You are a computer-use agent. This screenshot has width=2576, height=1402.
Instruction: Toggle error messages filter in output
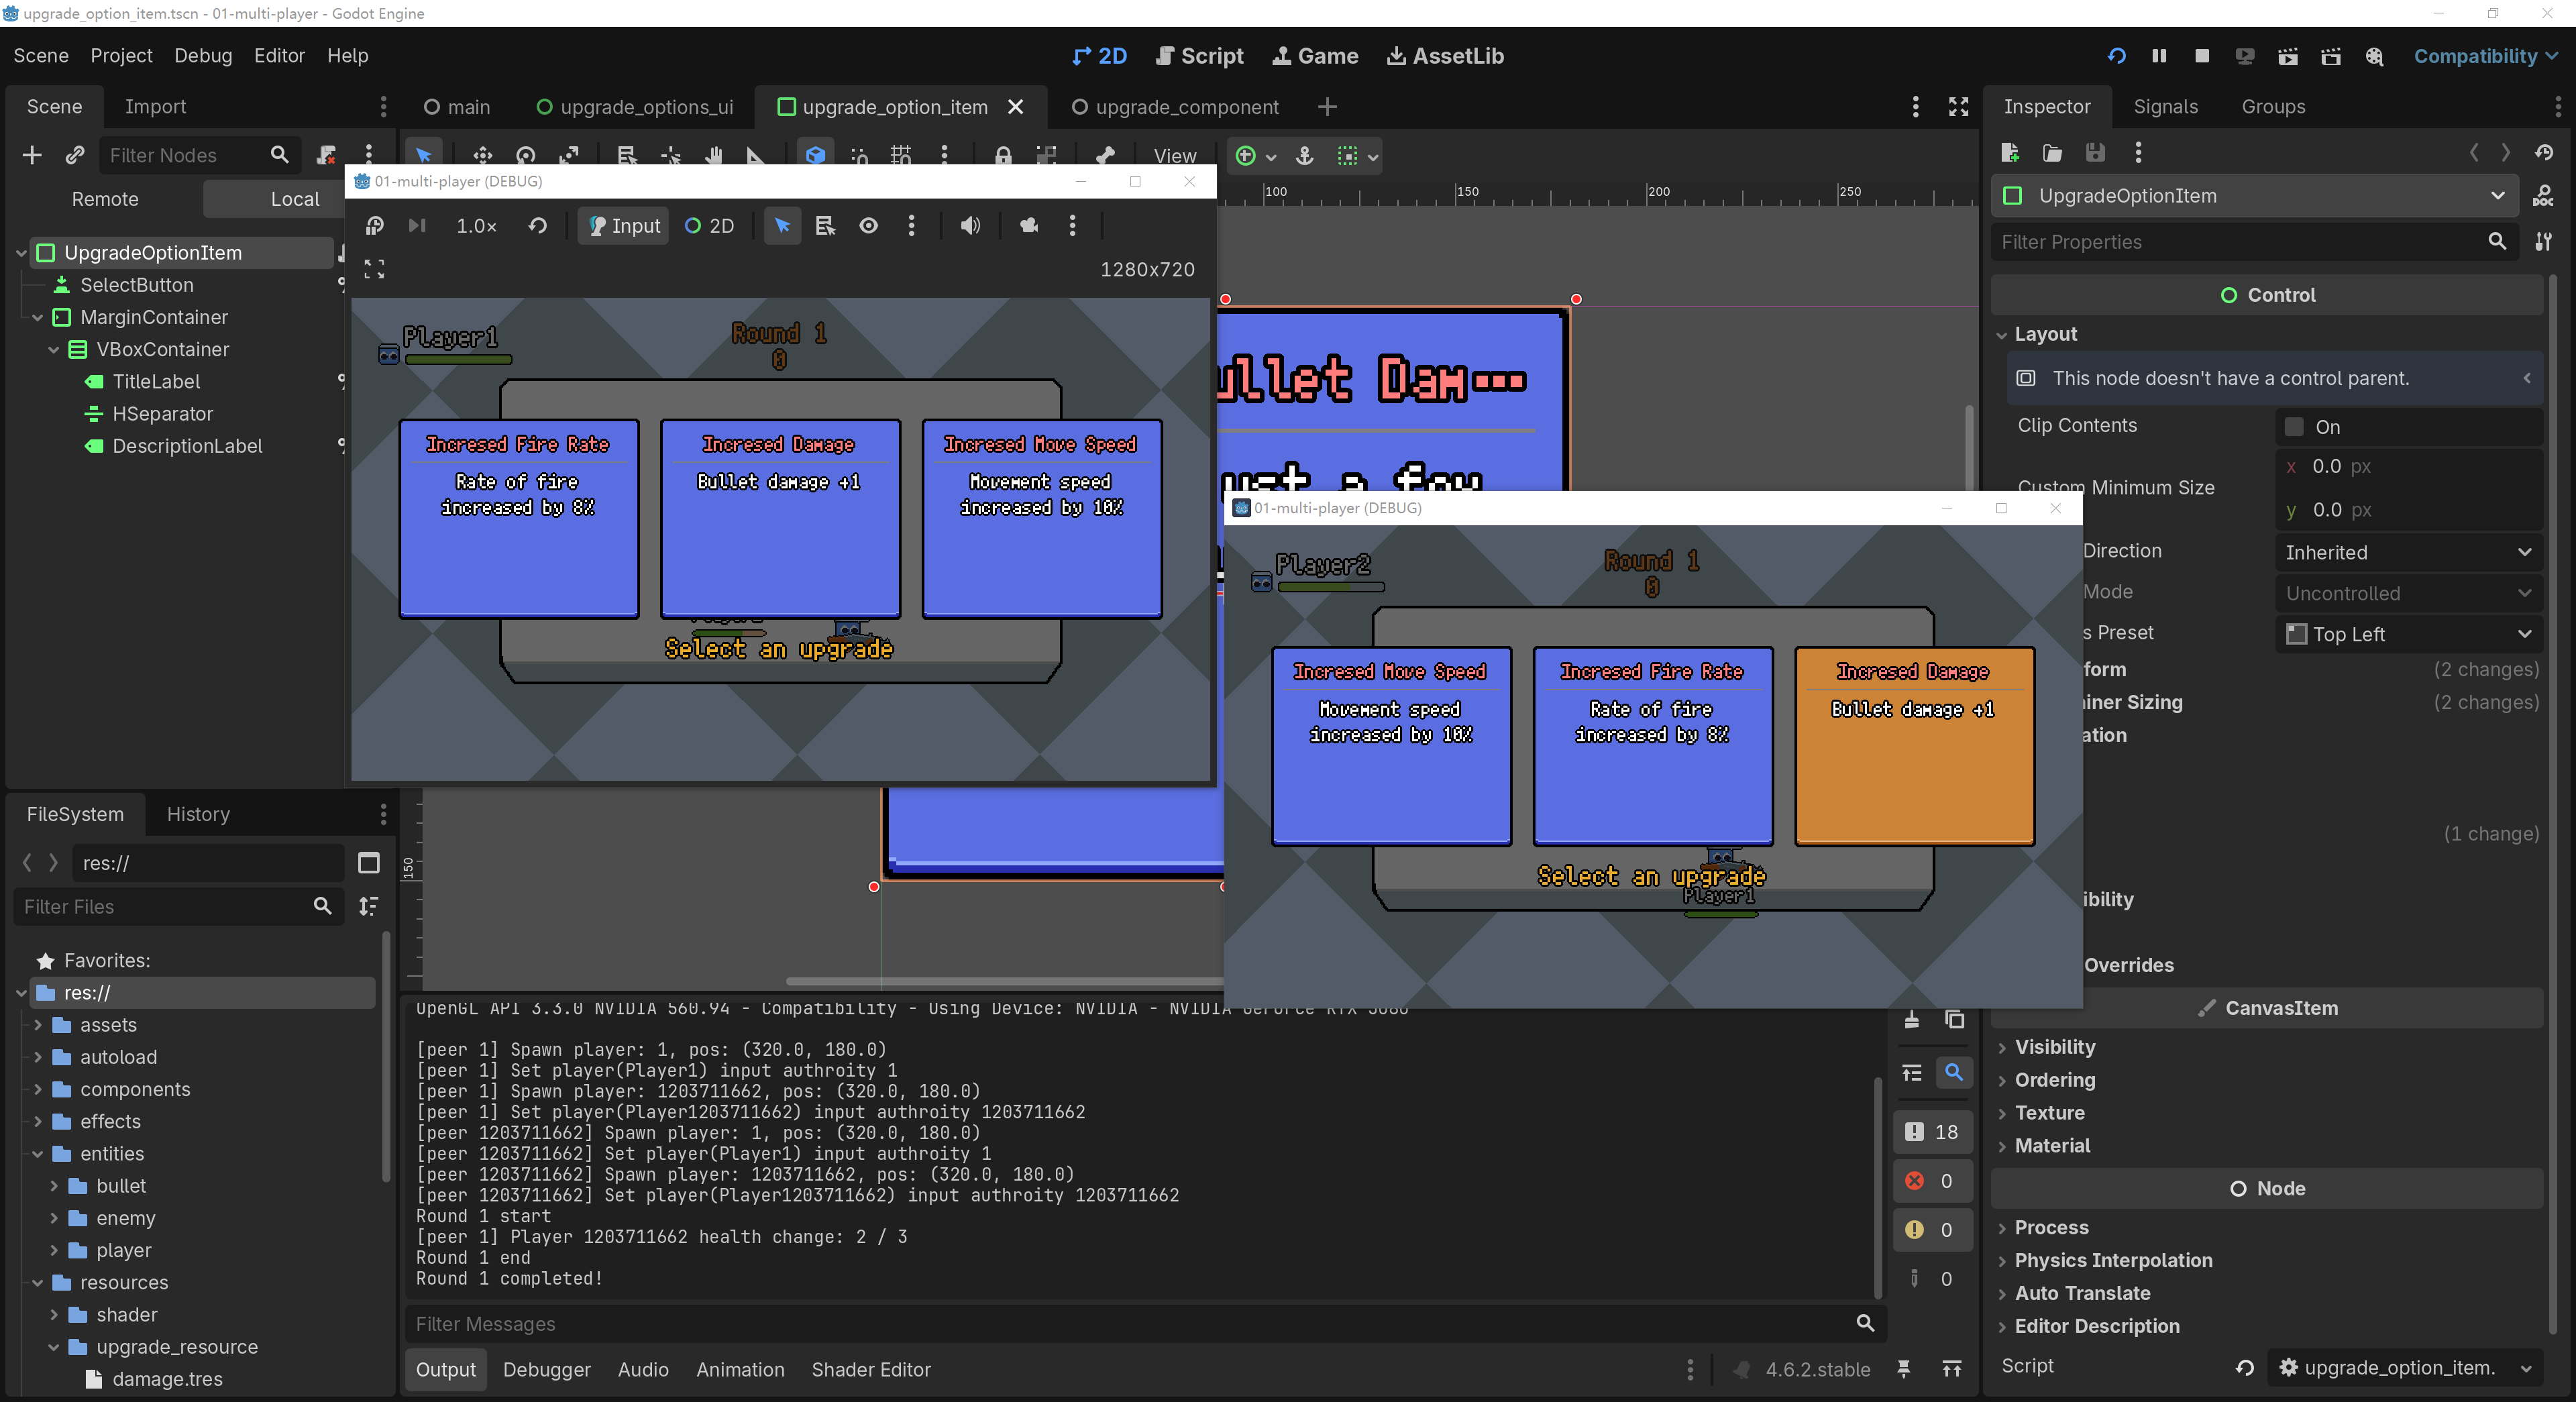click(x=1932, y=1181)
